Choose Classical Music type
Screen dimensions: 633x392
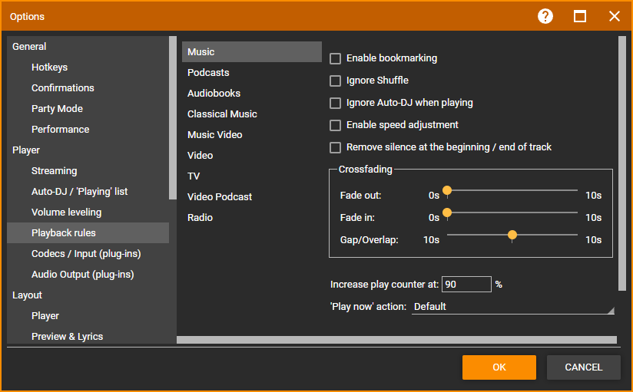tap(251, 114)
